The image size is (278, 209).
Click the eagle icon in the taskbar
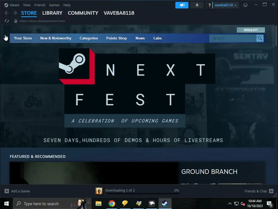pyautogui.click(x=152, y=204)
